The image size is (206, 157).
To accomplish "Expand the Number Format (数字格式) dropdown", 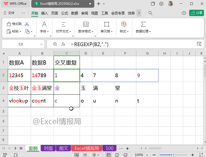I will 86,31.
